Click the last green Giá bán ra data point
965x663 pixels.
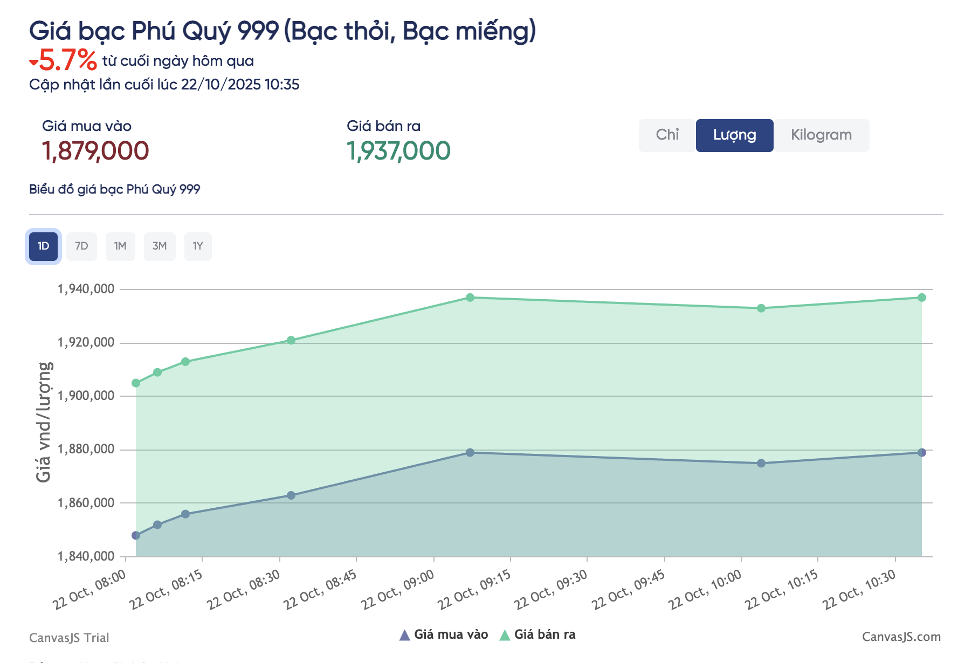click(921, 298)
